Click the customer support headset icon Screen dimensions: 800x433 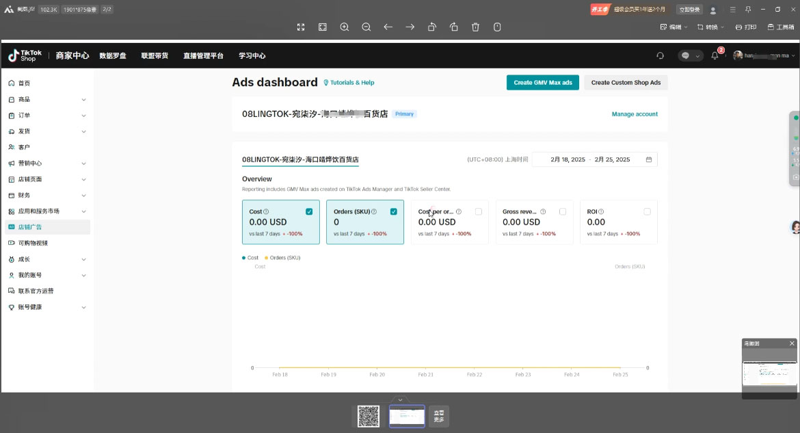[659, 55]
